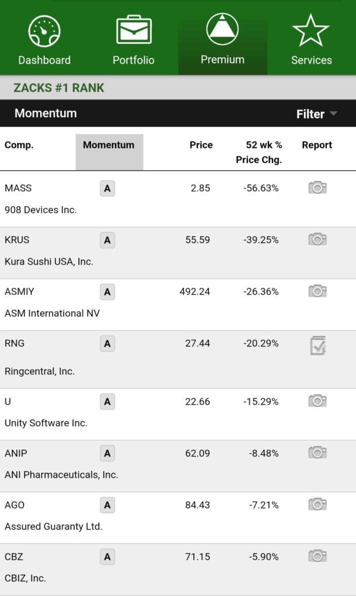The width and height of the screenshot is (356, 597).
Task: Tap the camera report icon for CBZ
Action: click(317, 556)
